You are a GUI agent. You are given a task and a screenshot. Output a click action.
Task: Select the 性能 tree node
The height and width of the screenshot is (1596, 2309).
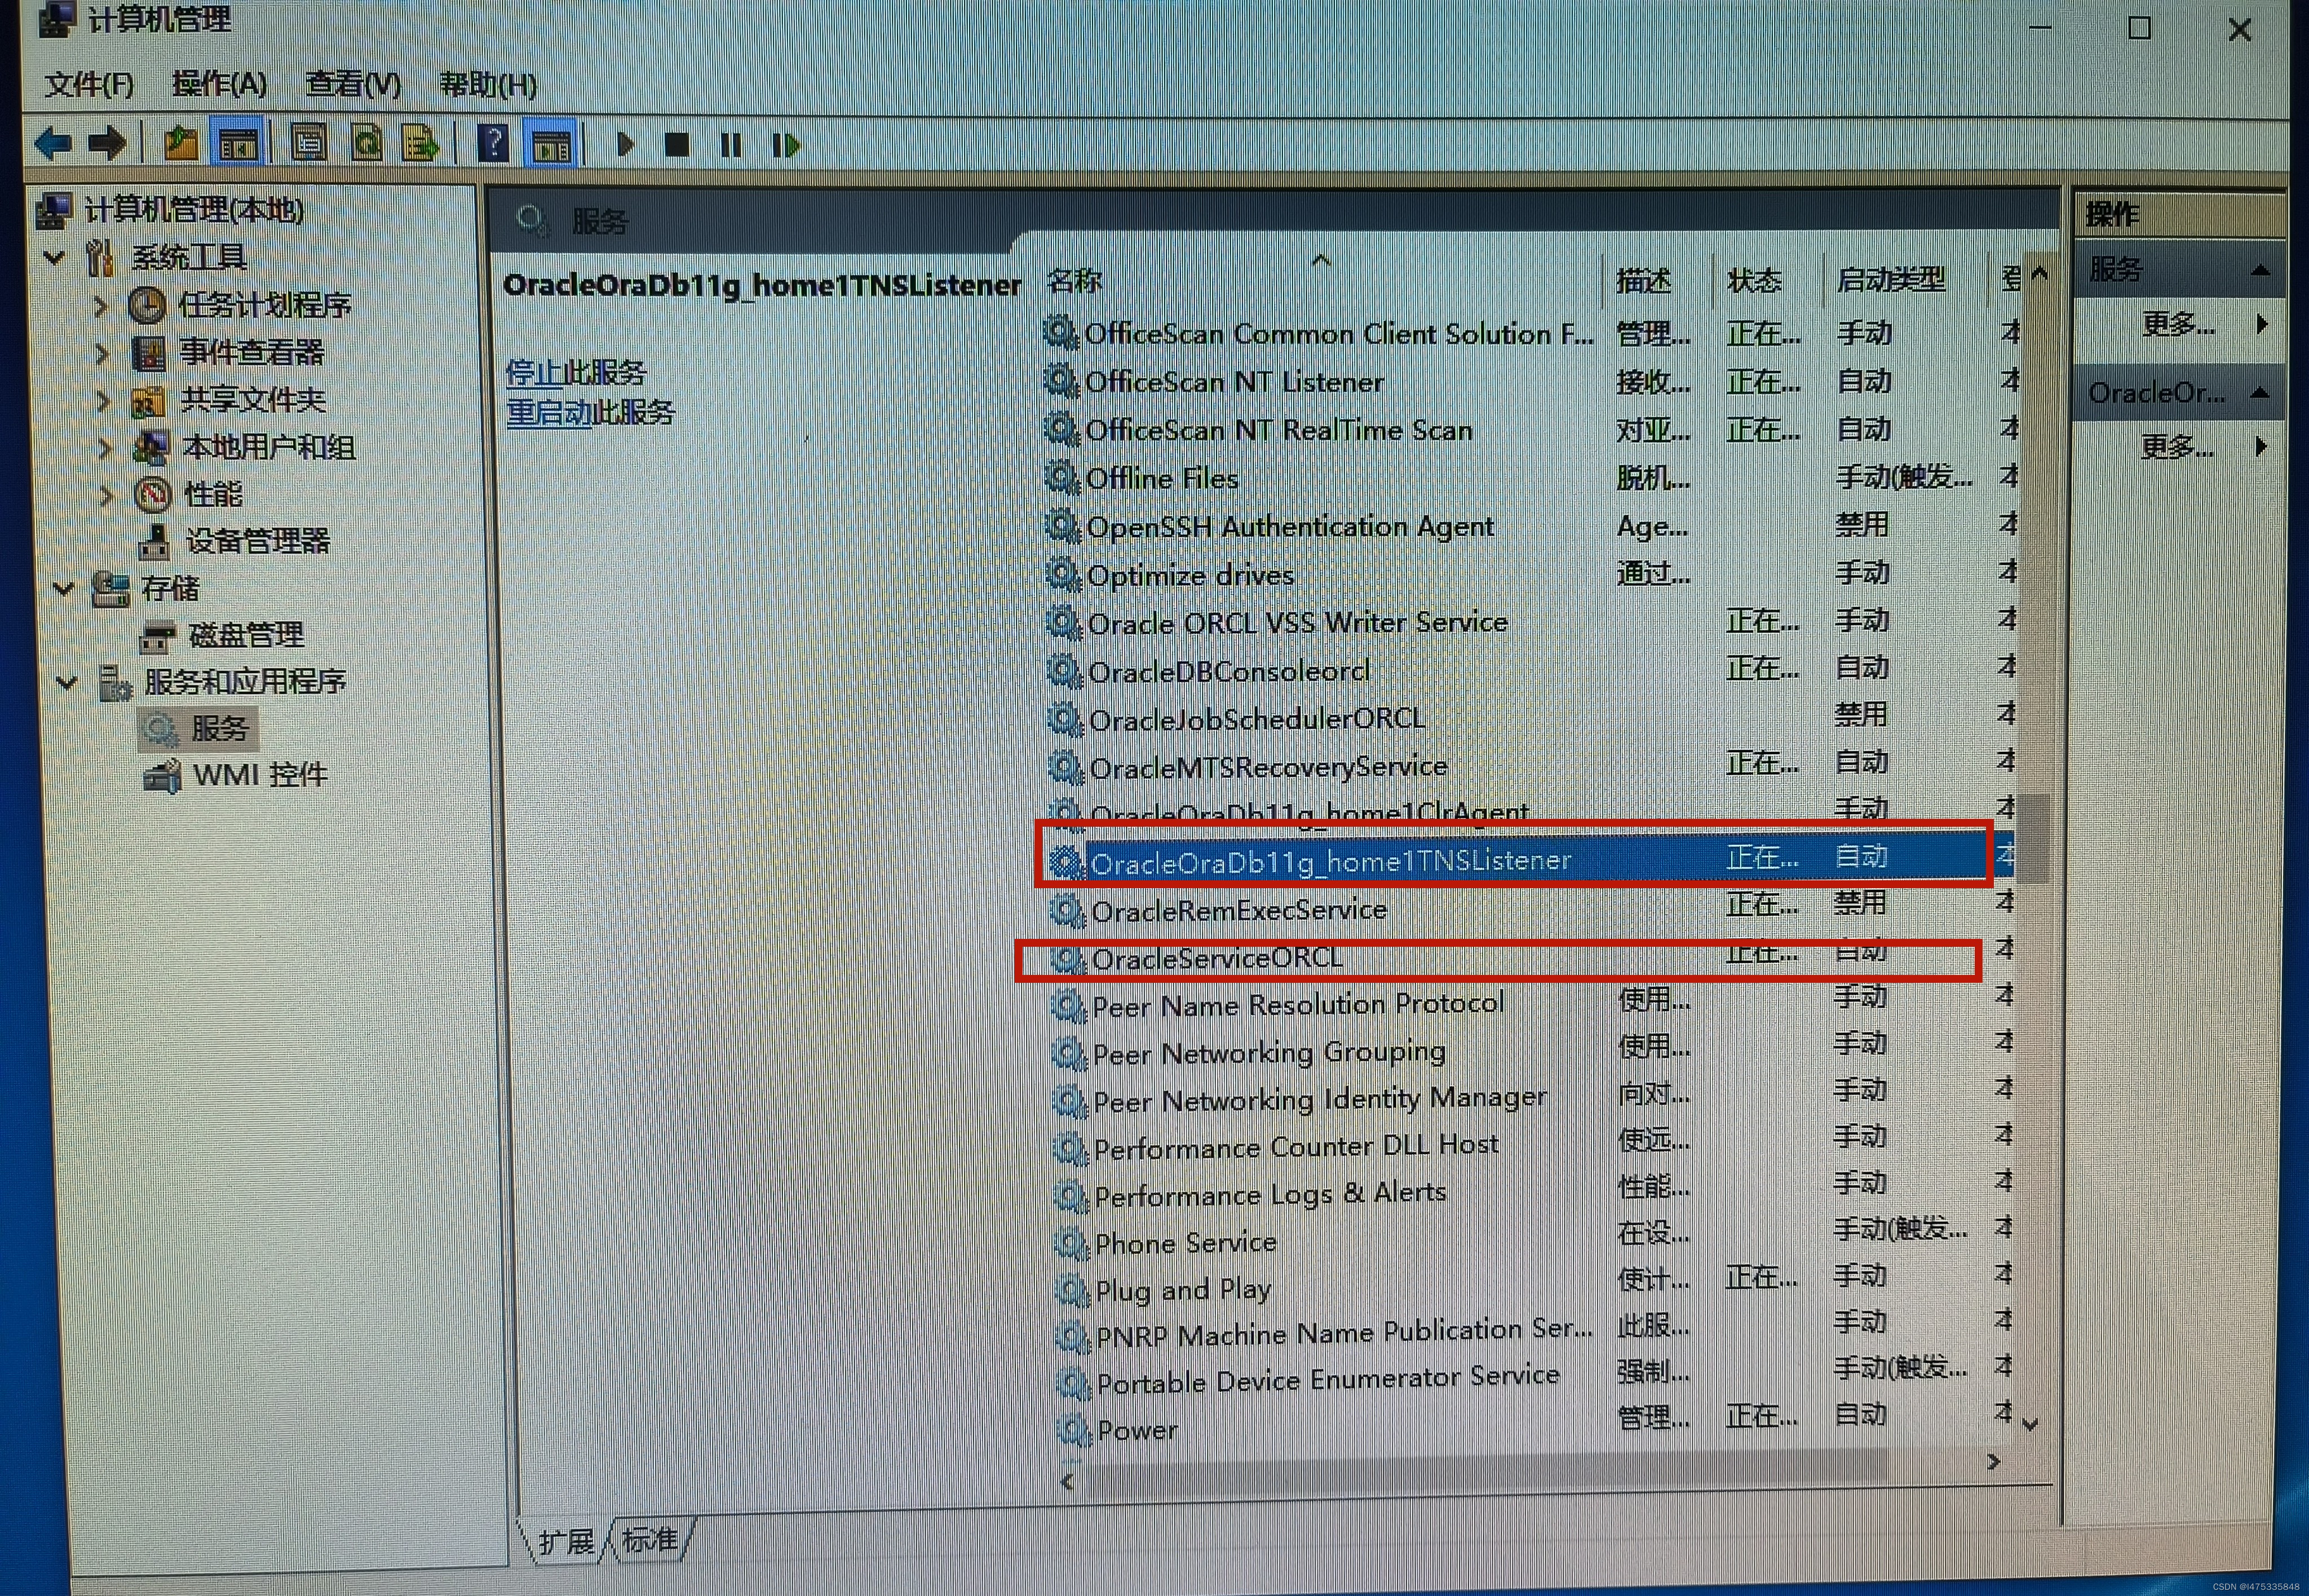coord(214,494)
